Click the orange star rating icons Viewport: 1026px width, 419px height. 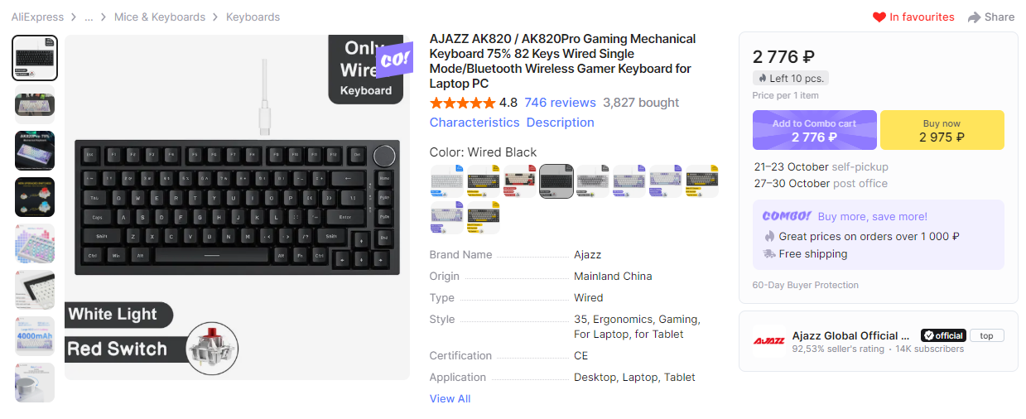pyautogui.click(x=462, y=103)
